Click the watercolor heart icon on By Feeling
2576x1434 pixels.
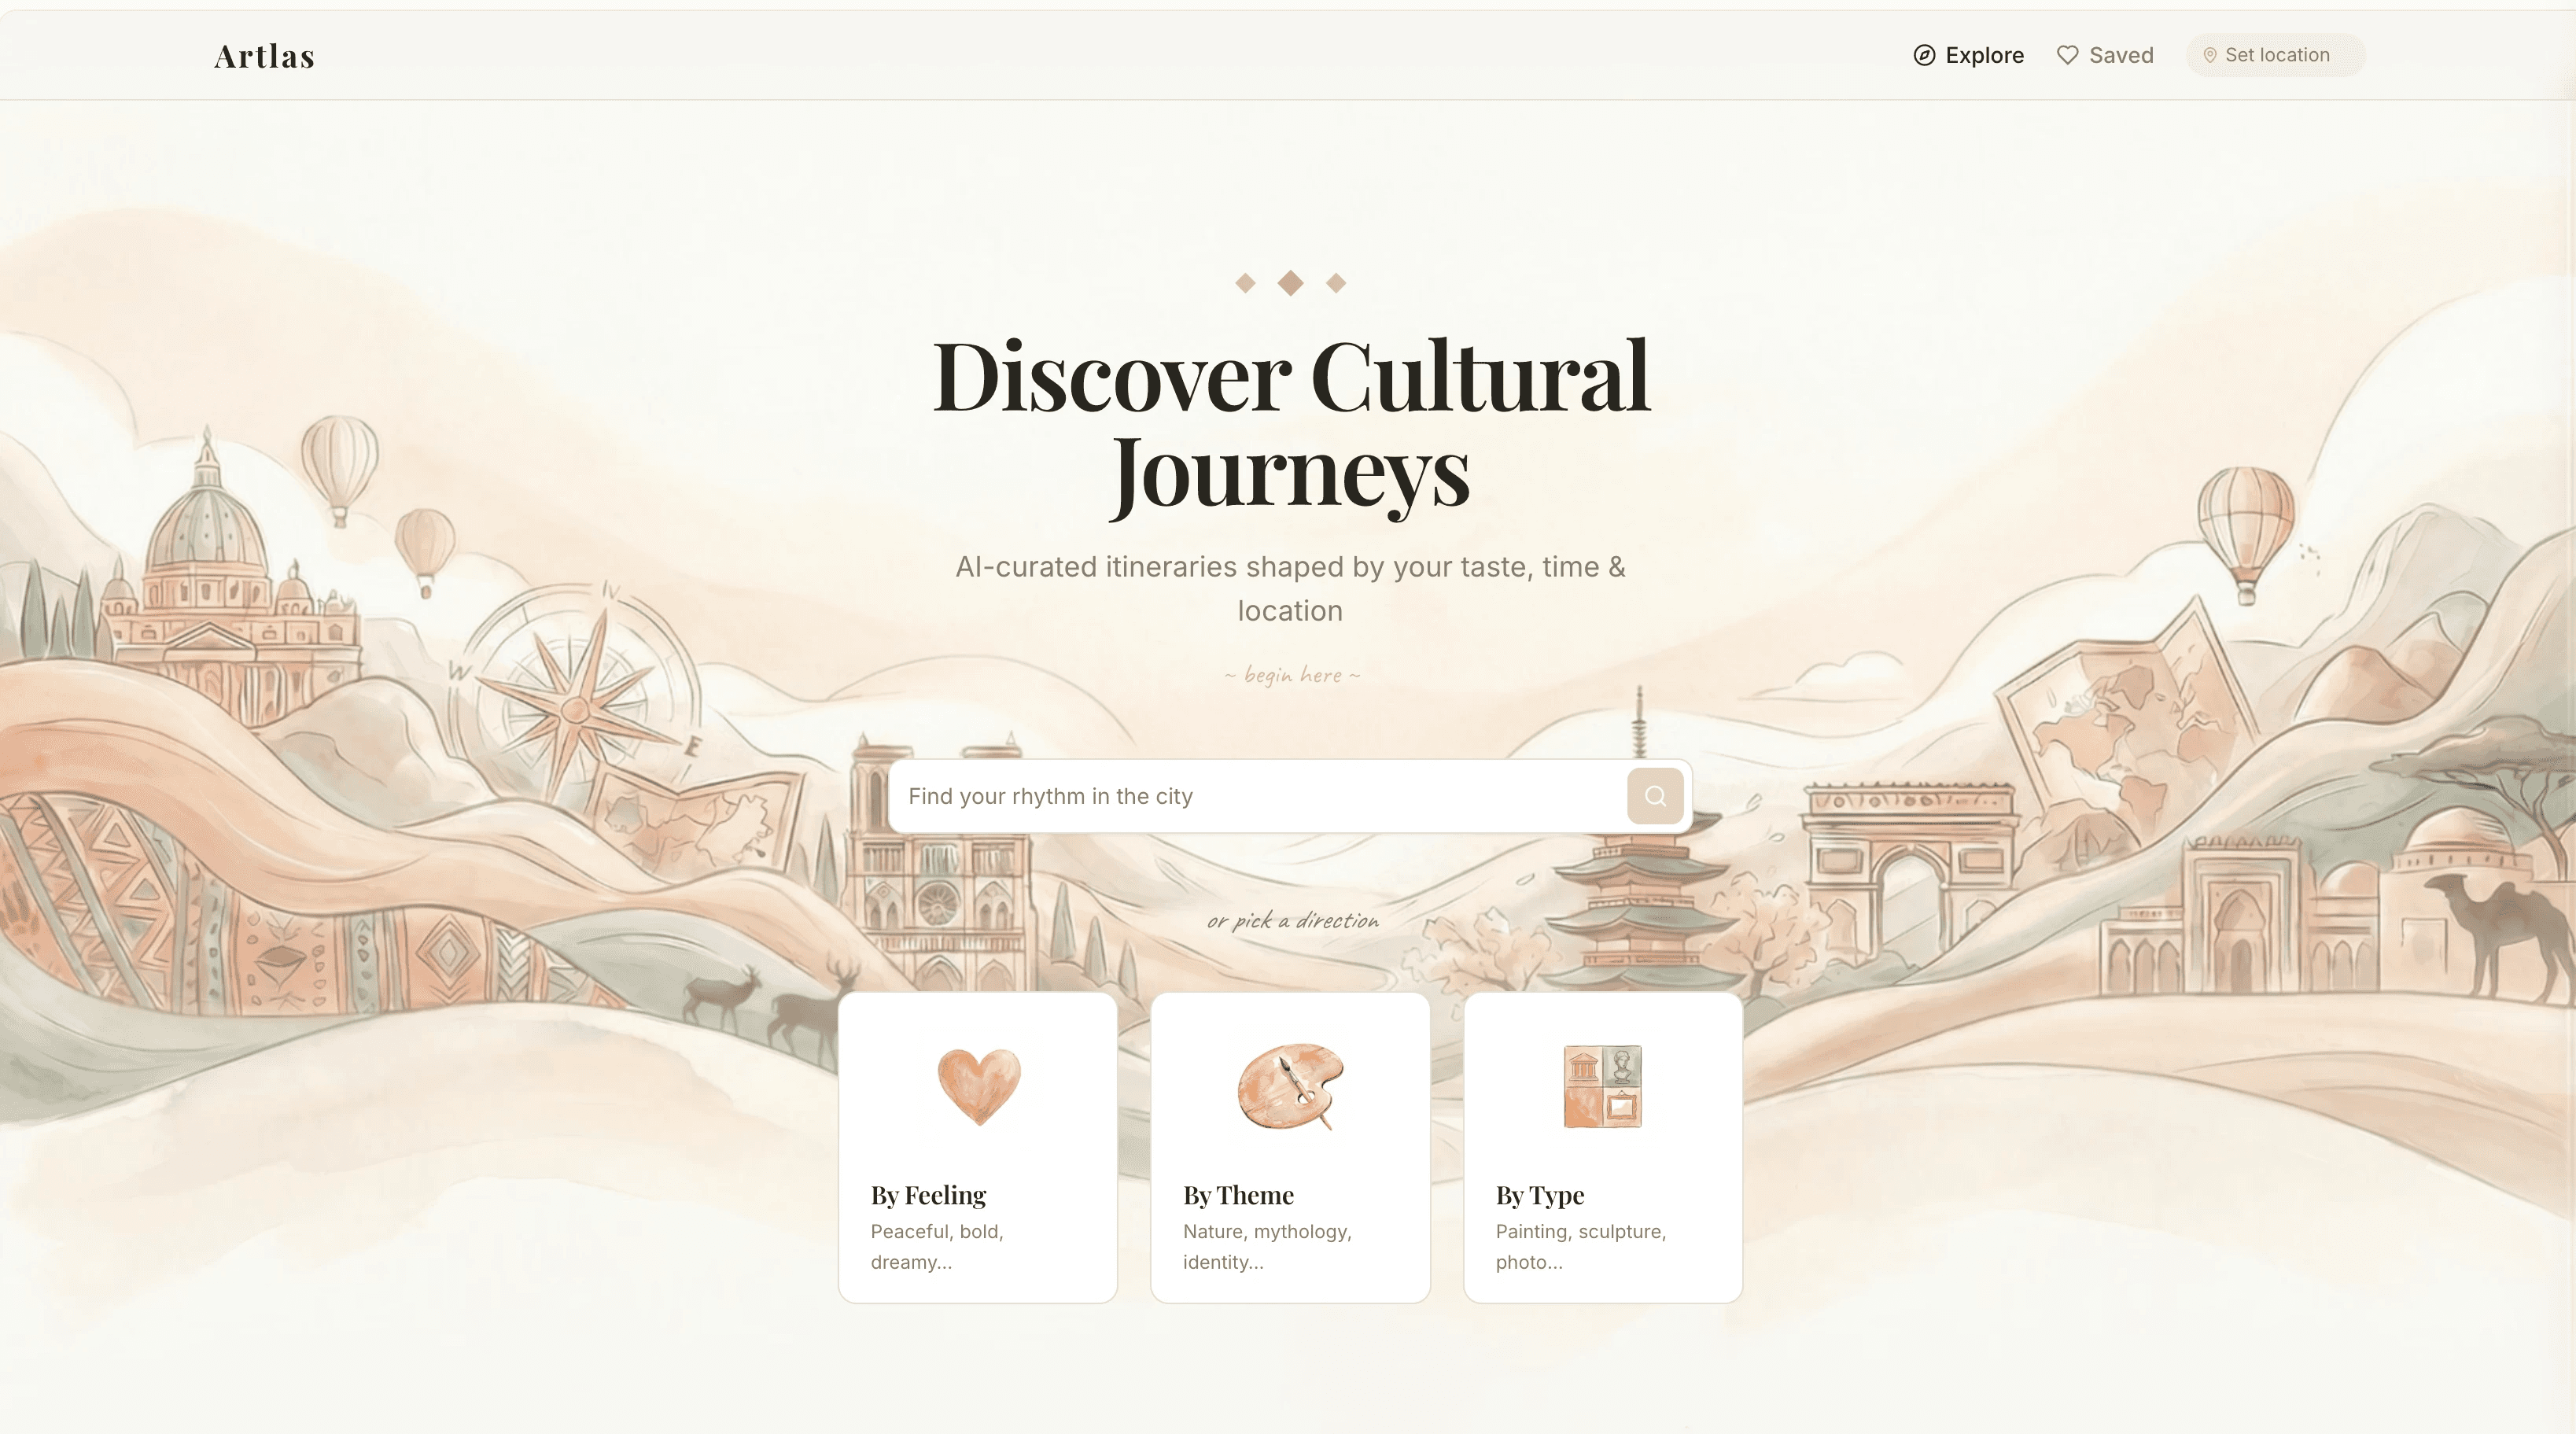(x=979, y=1086)
